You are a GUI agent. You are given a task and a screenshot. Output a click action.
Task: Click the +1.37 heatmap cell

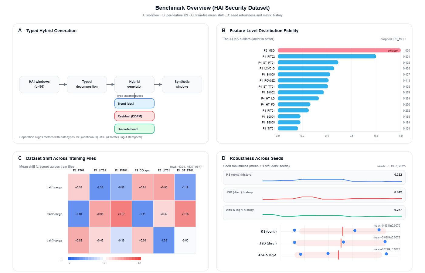click(x=121, y=214)
